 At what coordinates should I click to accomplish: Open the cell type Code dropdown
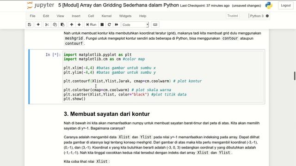[135, 24]
